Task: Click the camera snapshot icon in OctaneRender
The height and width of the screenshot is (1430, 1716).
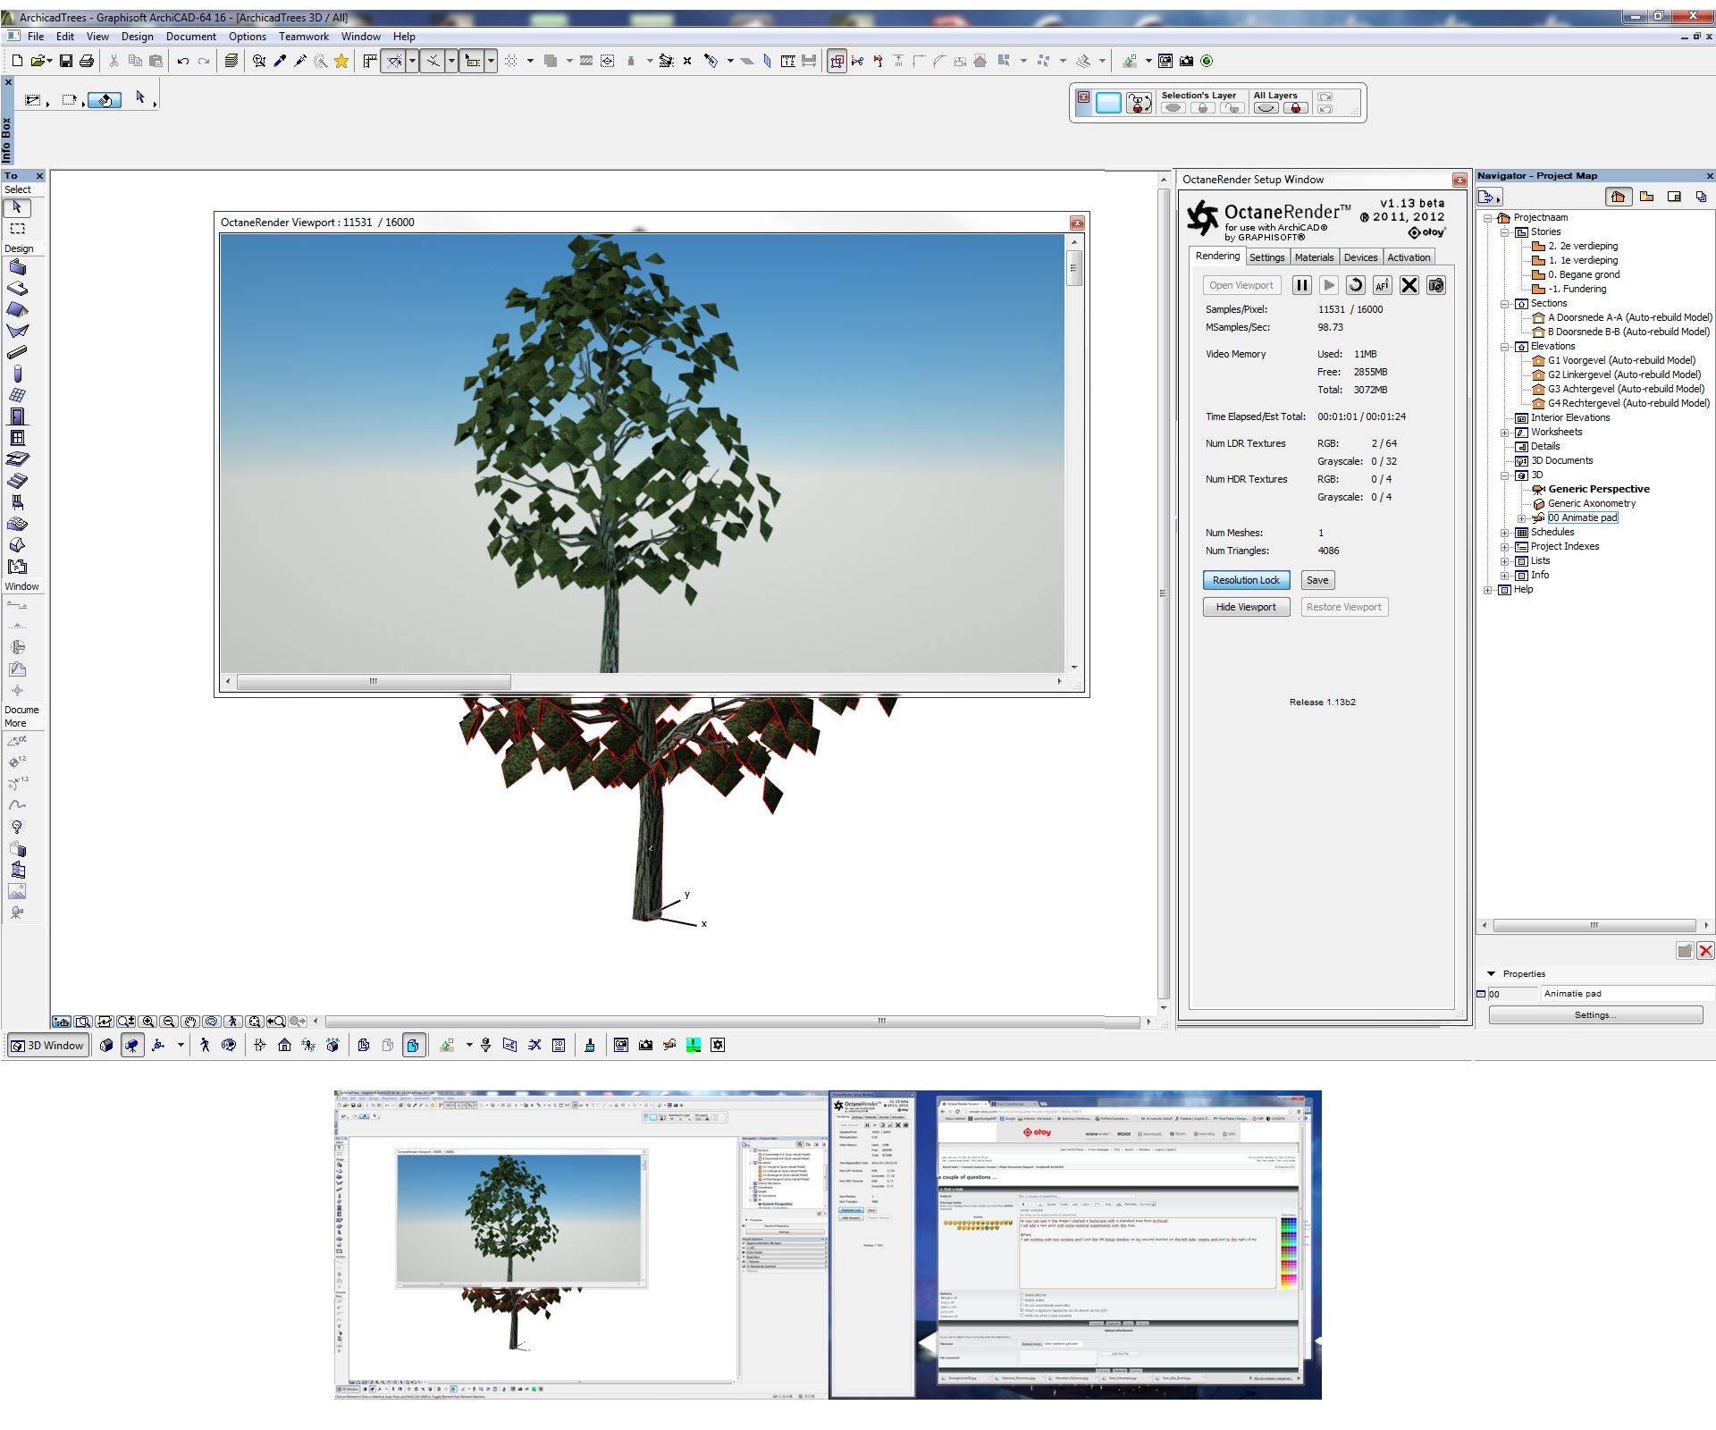Action: click(1435, 285)
